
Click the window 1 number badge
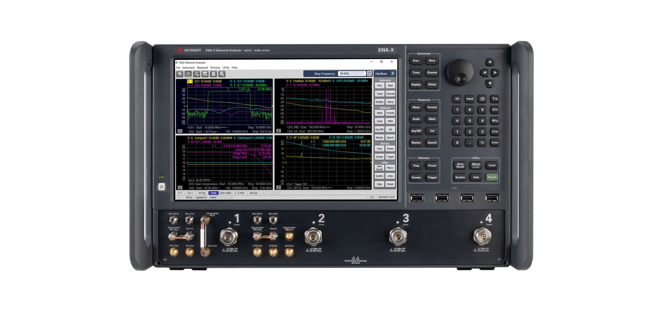click(x=180, y=131)
